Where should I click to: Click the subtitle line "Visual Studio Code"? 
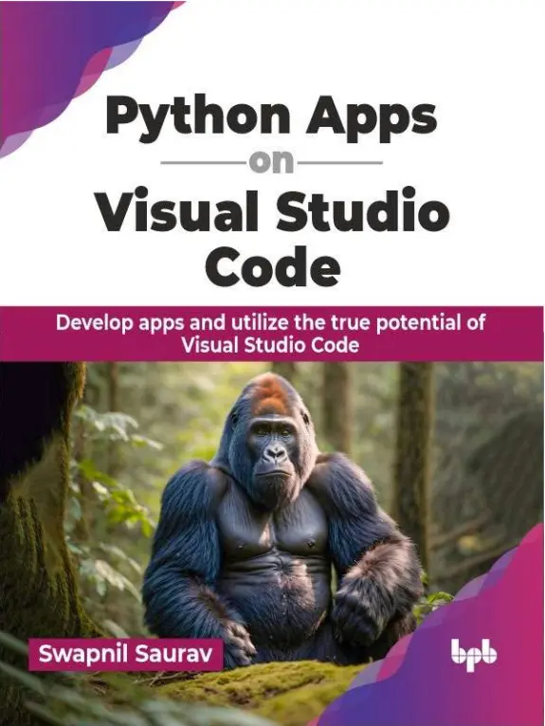(x=270, y=345)
